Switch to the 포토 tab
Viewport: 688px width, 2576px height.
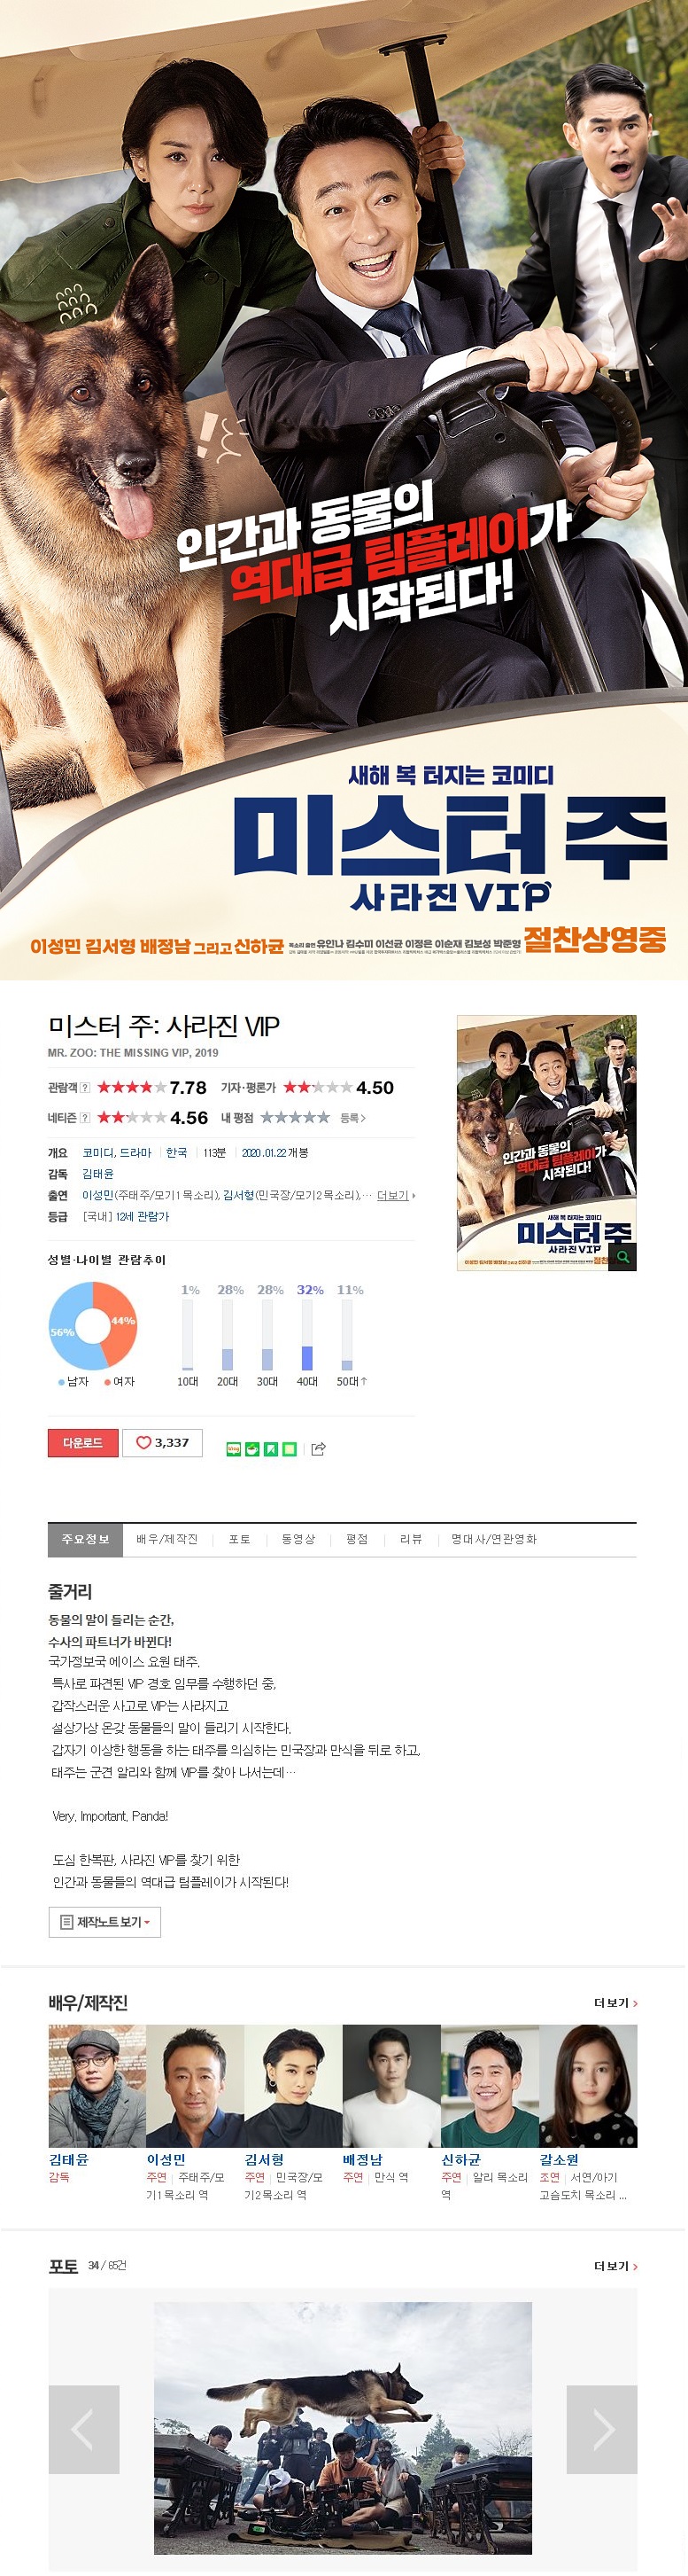pos(240,1538)
